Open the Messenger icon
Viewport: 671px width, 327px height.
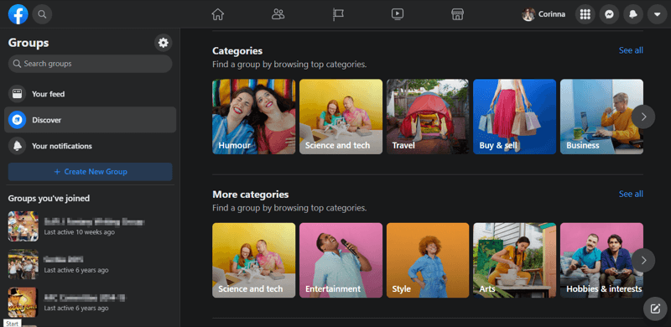(x=609, y=14)
